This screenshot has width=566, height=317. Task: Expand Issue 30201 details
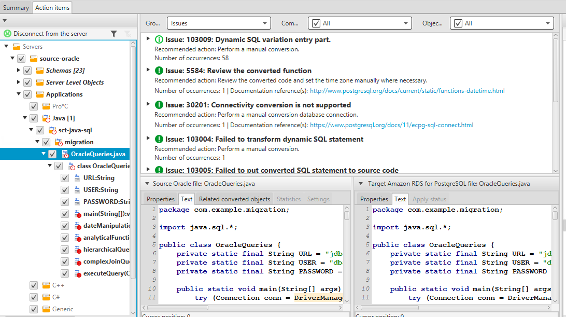(148, 105)
